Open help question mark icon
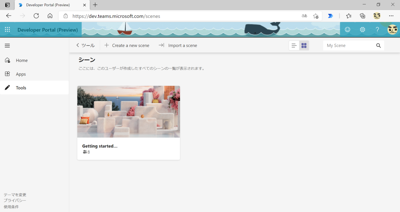Screen dimensions: 400x212 (377, 30)
